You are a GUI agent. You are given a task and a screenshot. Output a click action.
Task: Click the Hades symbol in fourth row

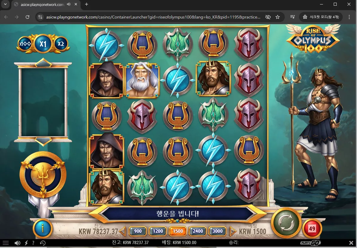click(x=107, y=151)
